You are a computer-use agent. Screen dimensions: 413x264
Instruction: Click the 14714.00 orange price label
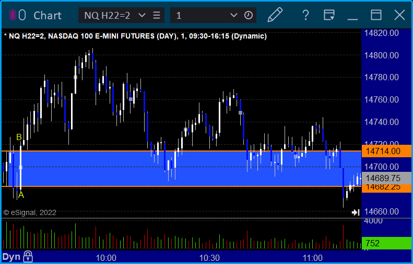[386, 151]
